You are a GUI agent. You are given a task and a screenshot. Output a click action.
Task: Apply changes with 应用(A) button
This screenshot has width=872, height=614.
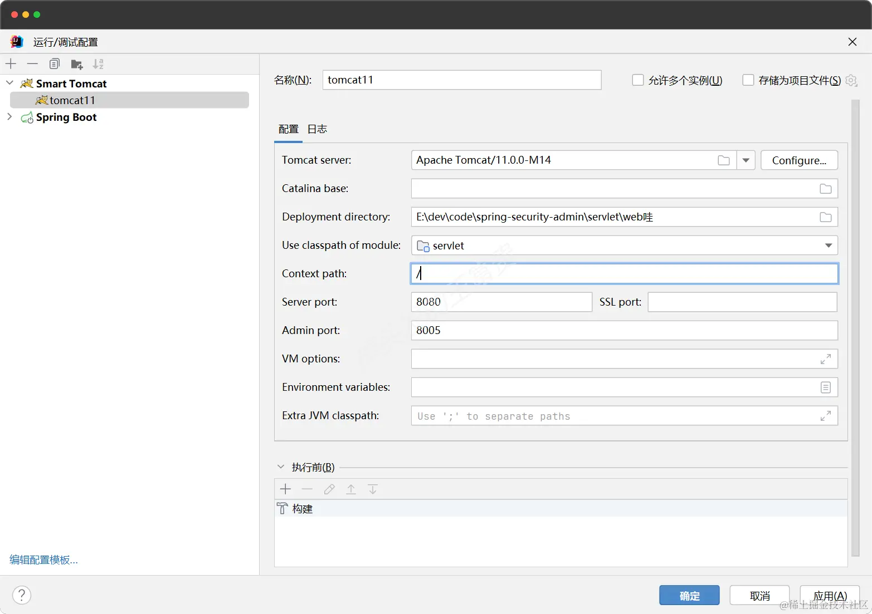coord(830,596)
